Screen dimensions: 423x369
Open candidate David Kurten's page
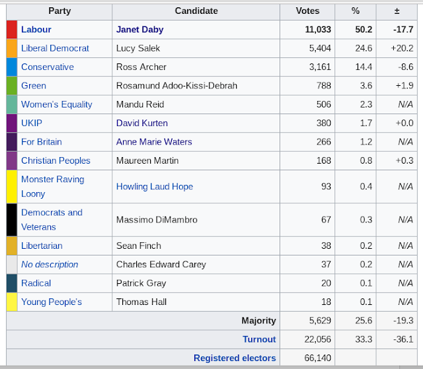point(142,123)
